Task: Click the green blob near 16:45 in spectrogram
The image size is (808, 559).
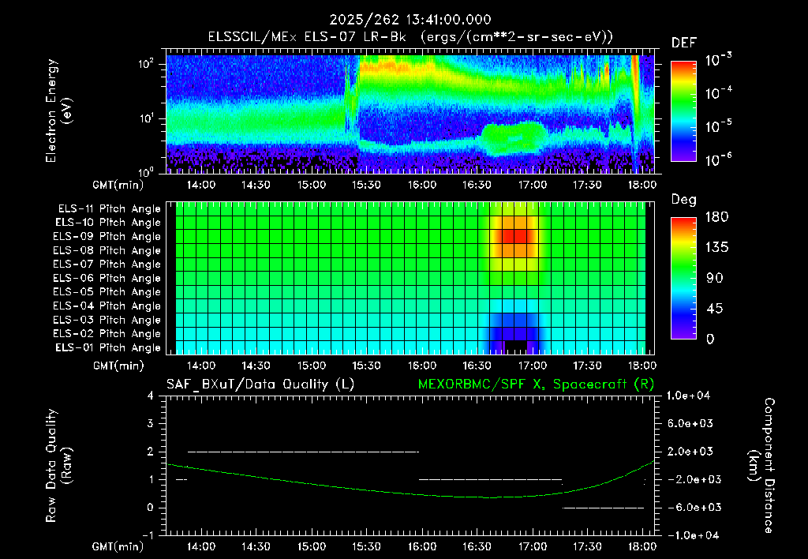Action: tap(513, 137)
